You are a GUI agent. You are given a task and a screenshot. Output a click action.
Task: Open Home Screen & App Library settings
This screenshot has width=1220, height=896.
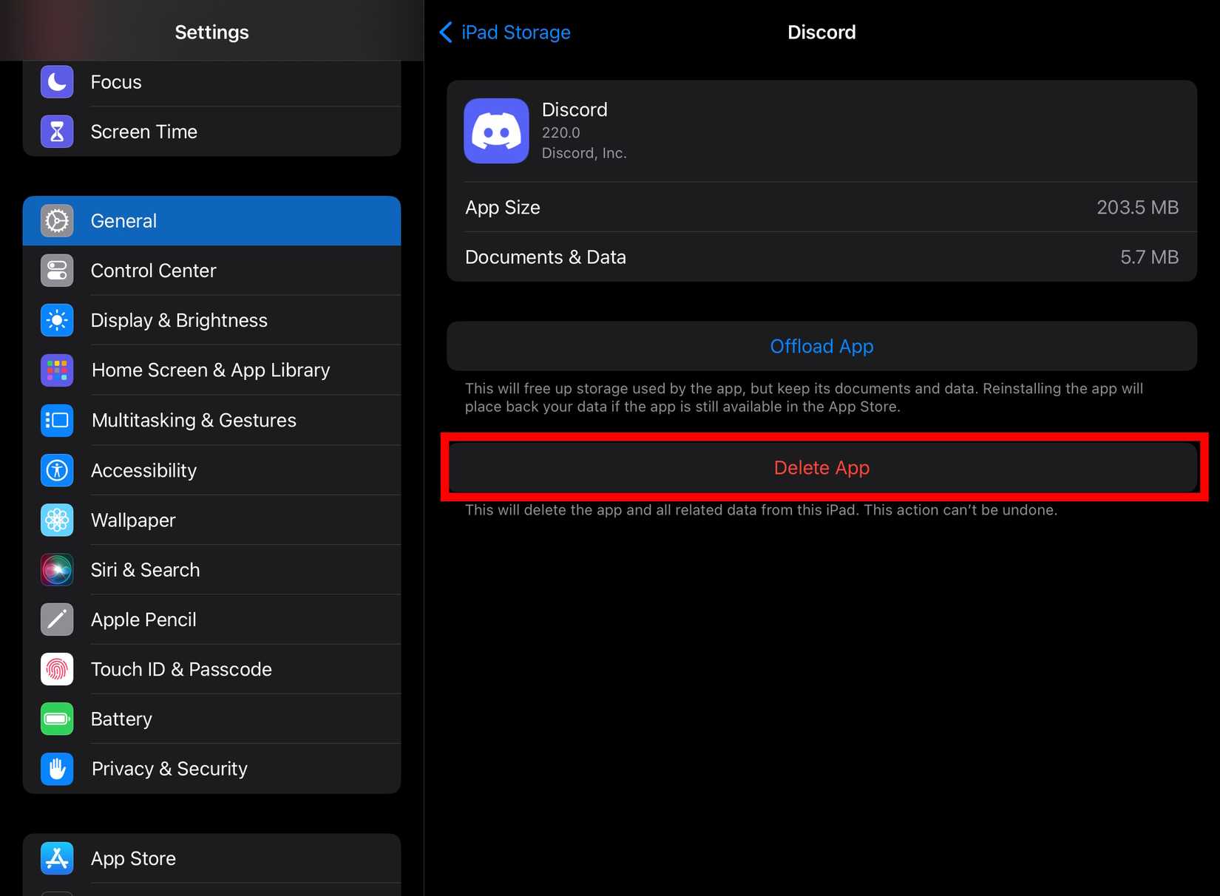tap(211, 370)
